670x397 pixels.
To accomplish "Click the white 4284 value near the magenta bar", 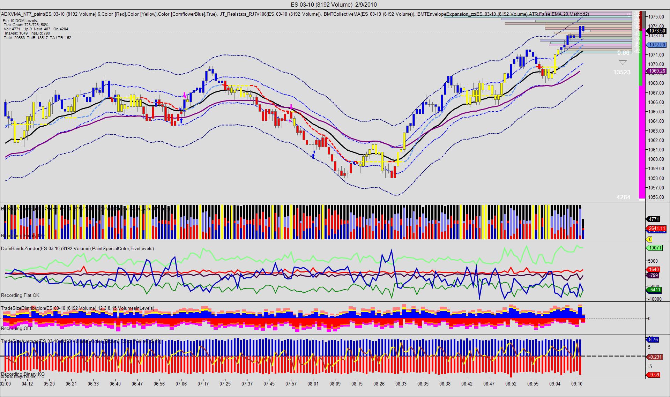I will tap(624, 197).
